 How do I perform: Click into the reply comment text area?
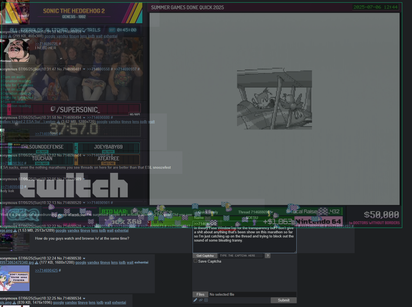tap(244, 237)
